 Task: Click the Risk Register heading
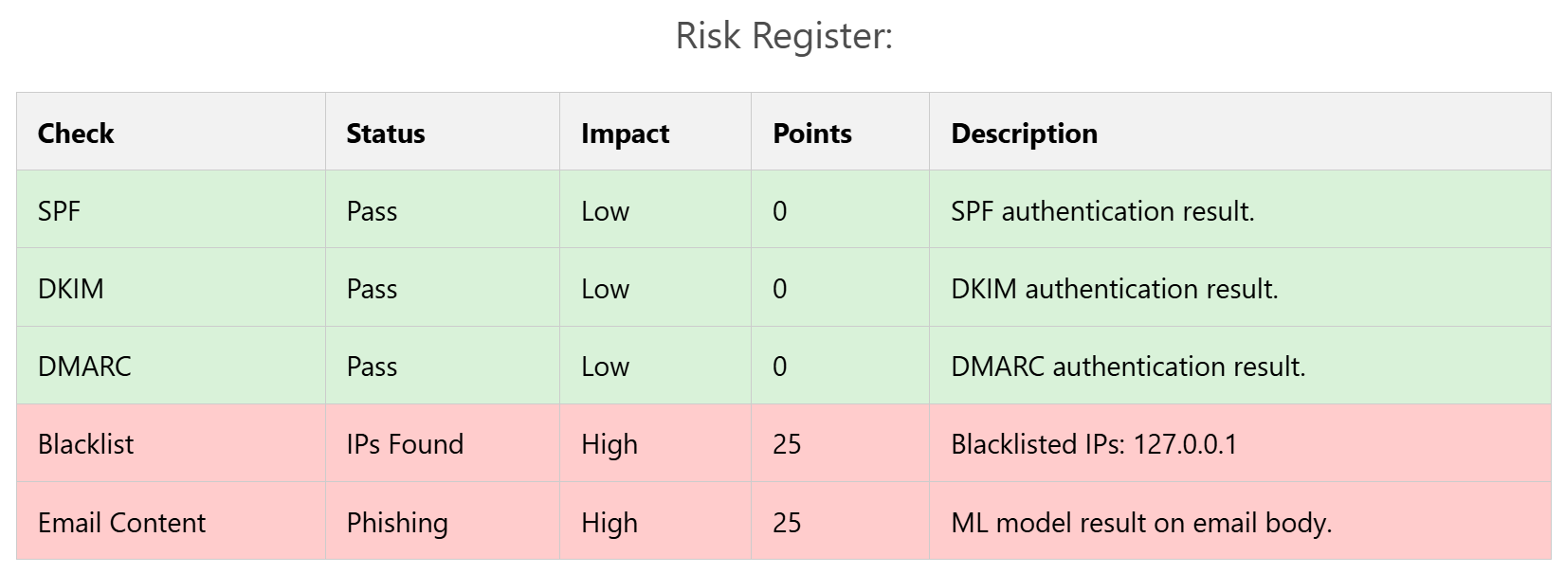click(784, 36)
